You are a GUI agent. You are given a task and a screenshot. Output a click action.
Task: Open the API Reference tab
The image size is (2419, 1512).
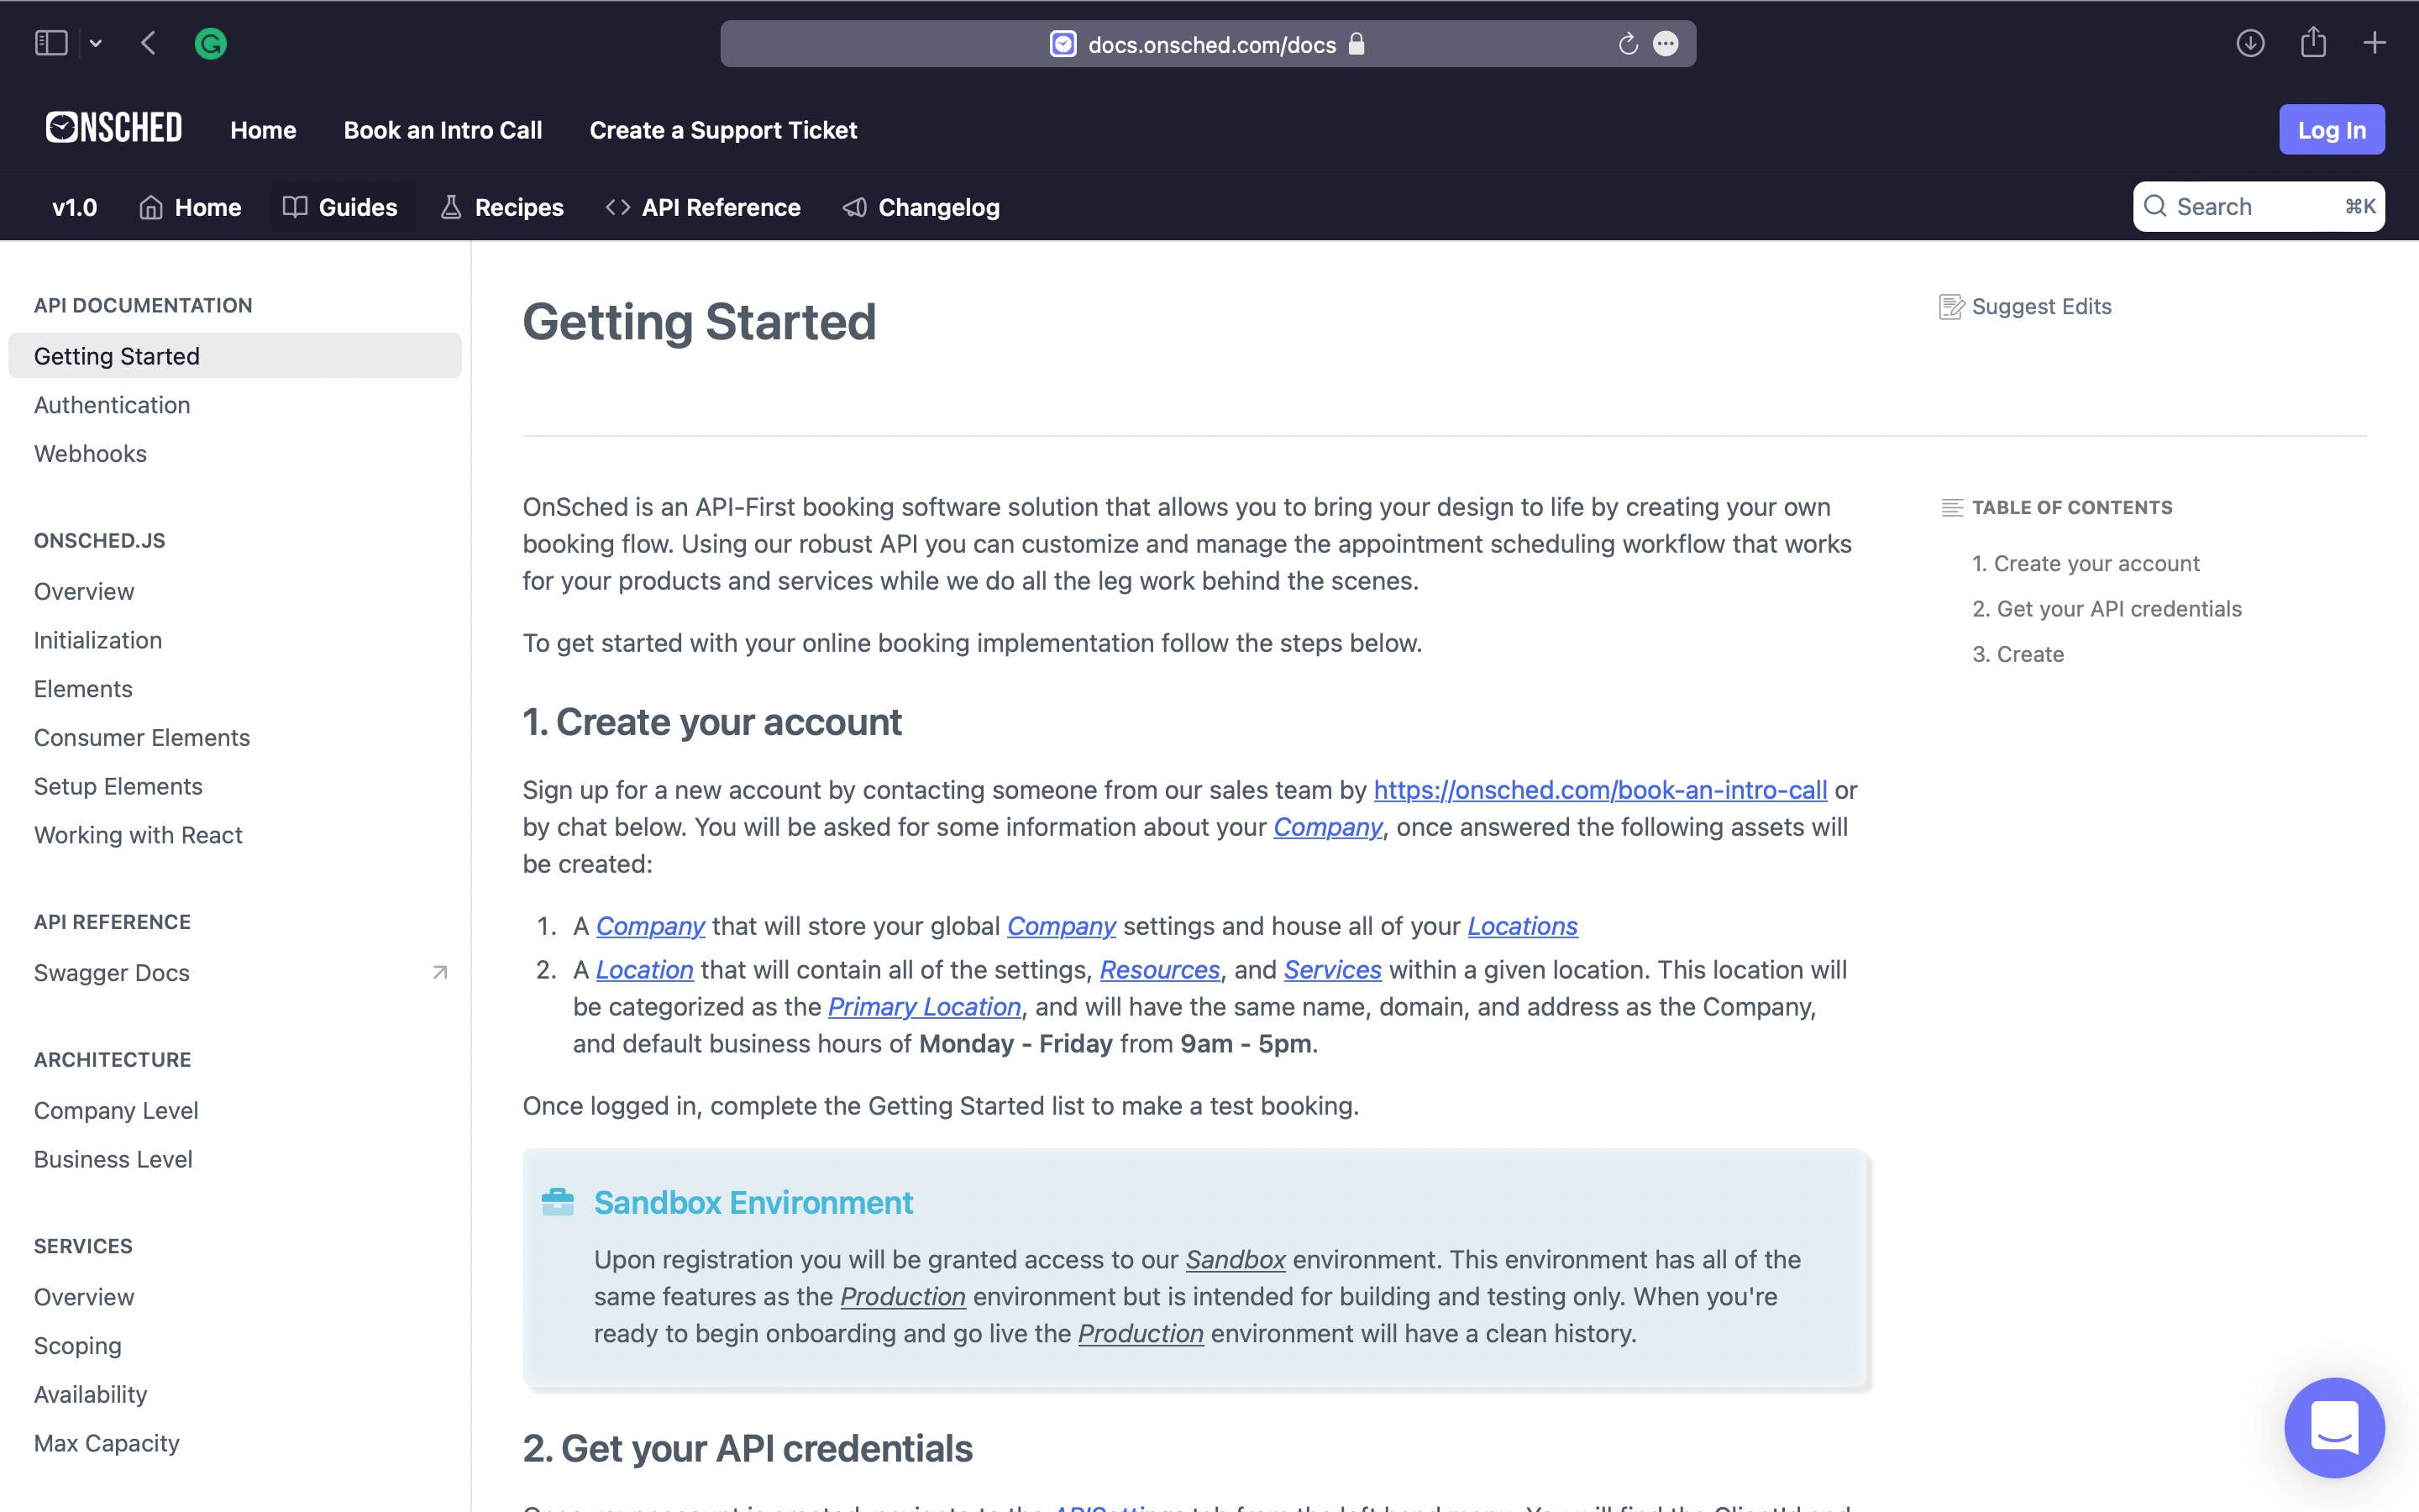click(x=703, y=207)
